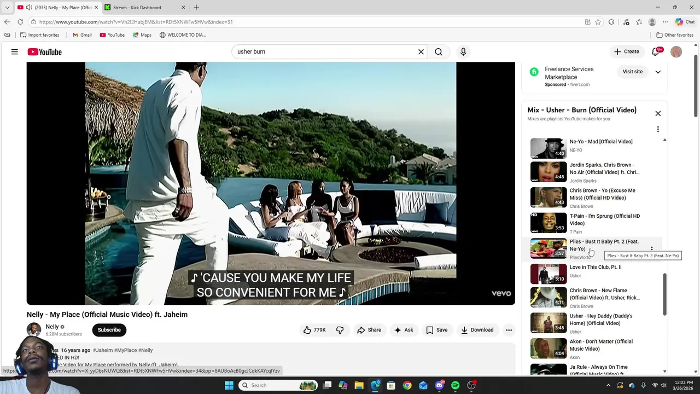Image resolution: width=700 pixels, height=394 pixels.
Task: Run the YouTube search magnifier button
Action: (439, 52)
